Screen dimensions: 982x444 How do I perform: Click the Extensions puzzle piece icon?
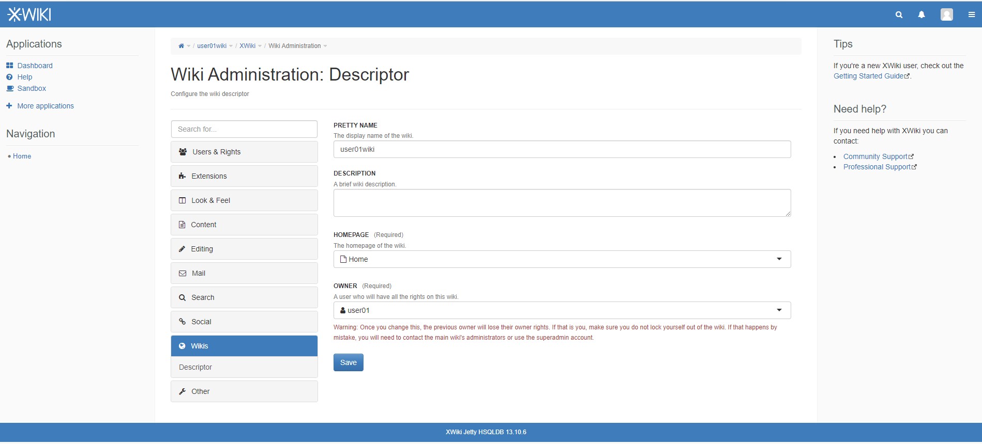pyautogui.click(x=182, y=176)
